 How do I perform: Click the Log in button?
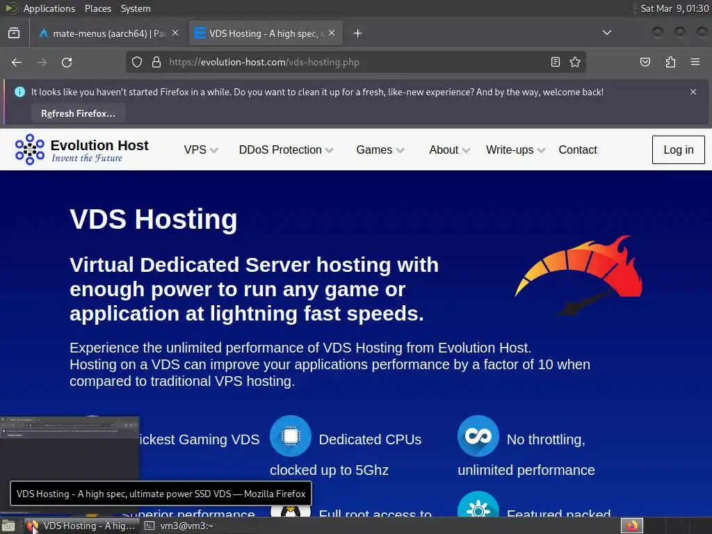click(679, 150)
